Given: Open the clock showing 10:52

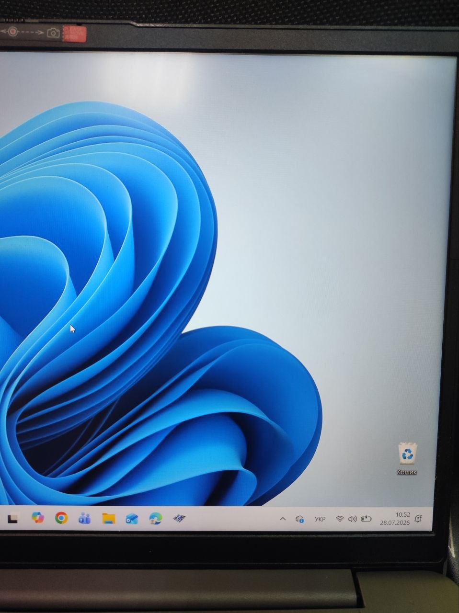Looking at the screenshot, I should pos(403,514).
